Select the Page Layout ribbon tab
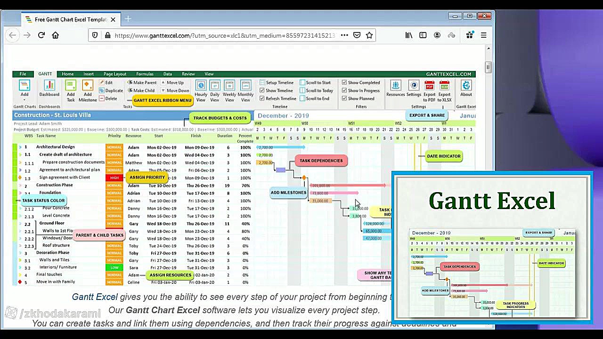This screenshot has width=603, height=339. (x=115, y=74)
